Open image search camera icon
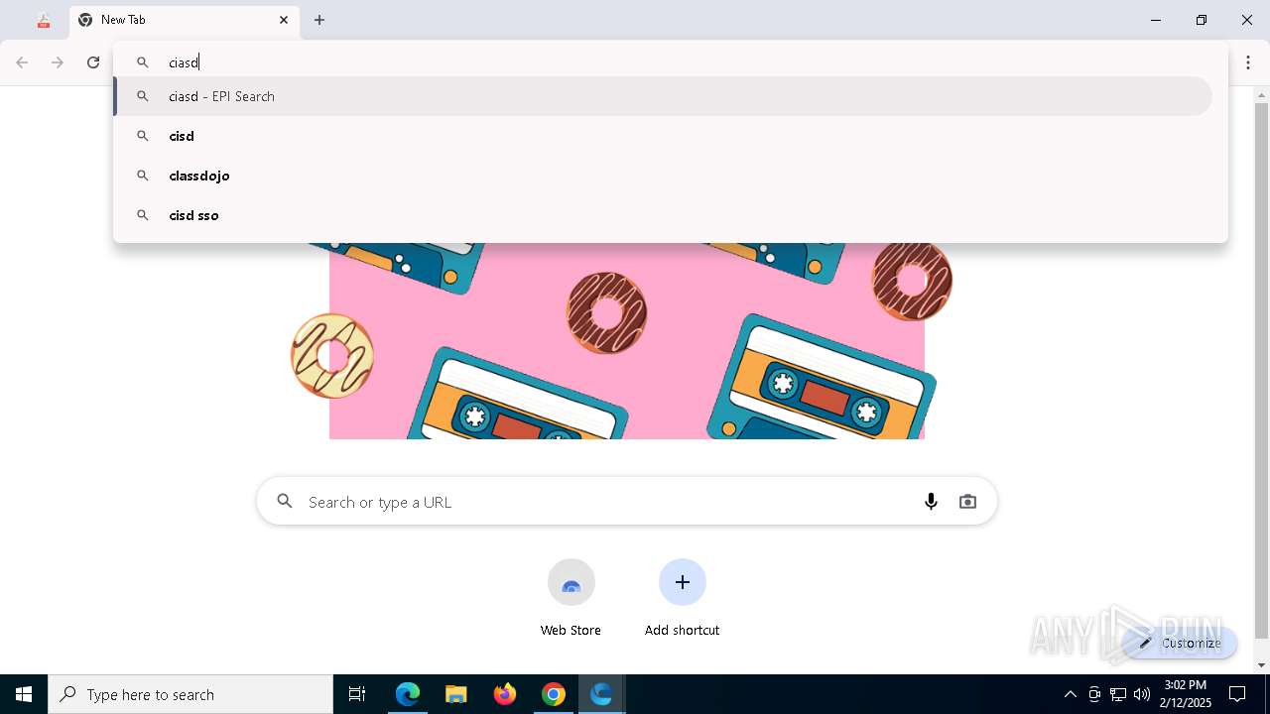 [967, 502]
